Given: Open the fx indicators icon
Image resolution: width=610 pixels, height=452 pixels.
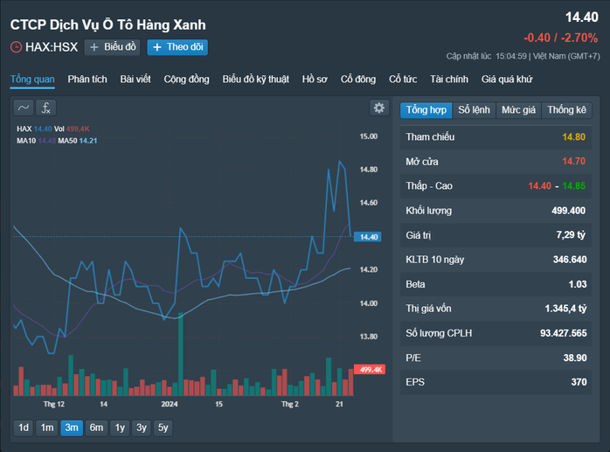Looking at the screenshot, I should [46, 108].
